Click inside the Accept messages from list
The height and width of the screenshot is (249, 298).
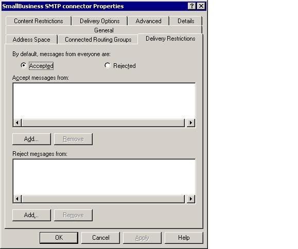click(x=104, y=101)
